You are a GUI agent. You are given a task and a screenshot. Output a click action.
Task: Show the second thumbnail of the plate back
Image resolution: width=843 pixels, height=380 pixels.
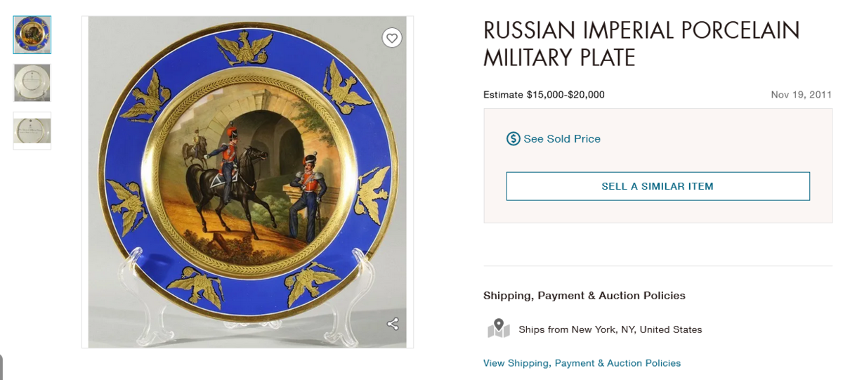click(x=32, y=83)
